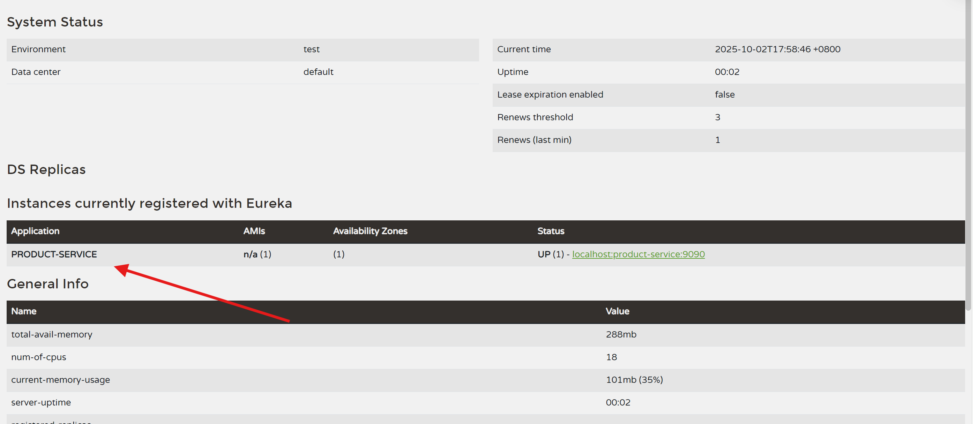Viewport: 977px width, 424px height.
Task: Click the Lease expiration enabled row
Action: (550, 95)
